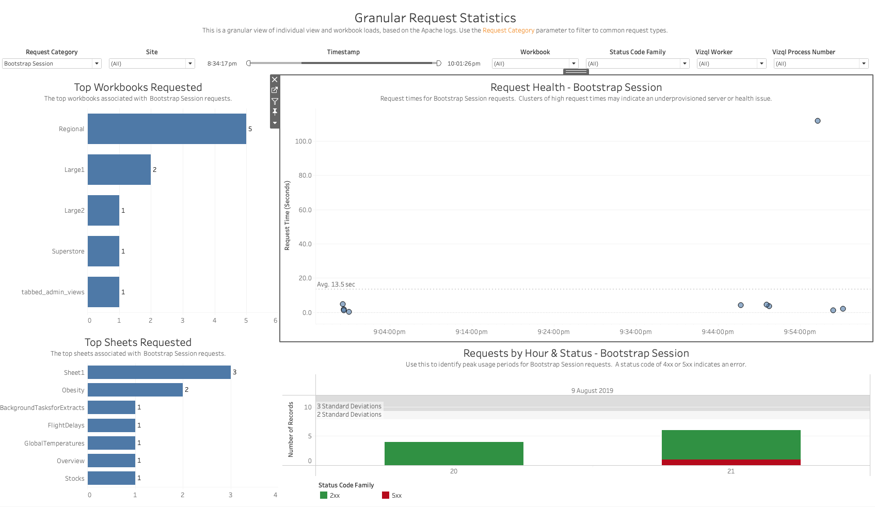Pin the Request Health dashboard object

tap(275, 112)
